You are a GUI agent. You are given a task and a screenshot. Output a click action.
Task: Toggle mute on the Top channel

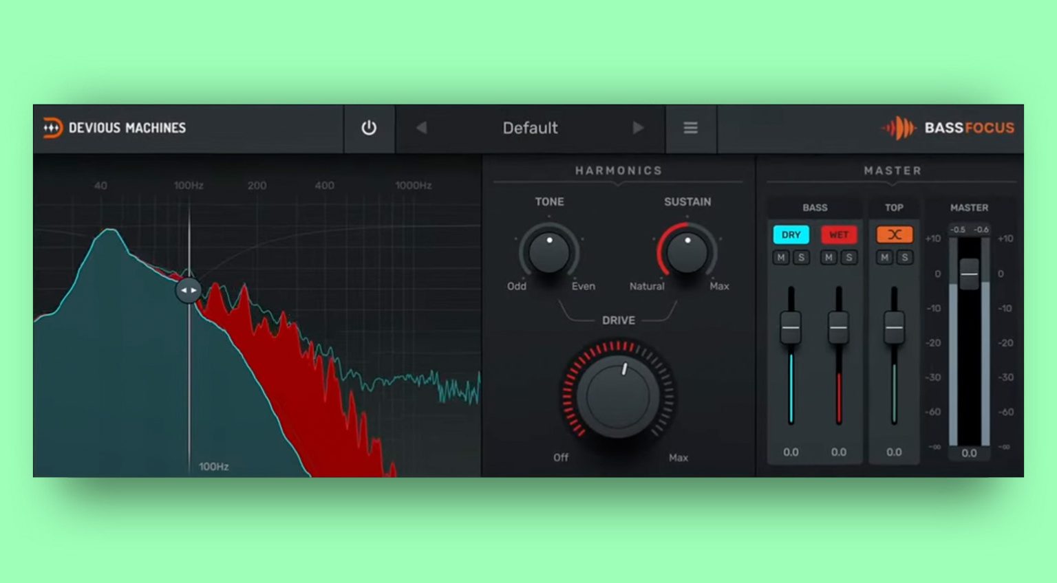883,257
